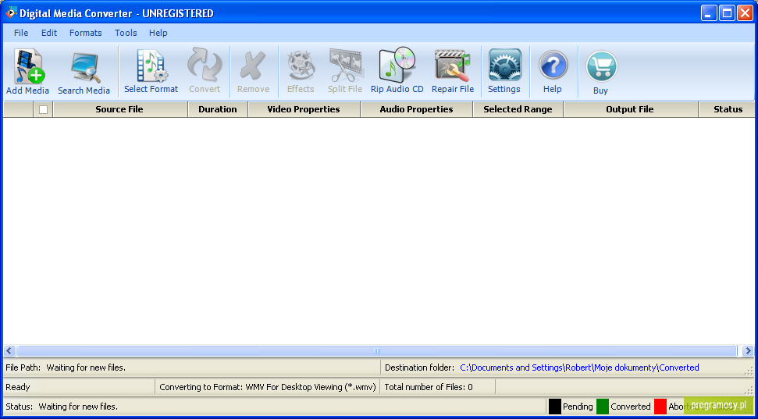Open the Formats menu
Image resolution: width=758 pixels, height=419 pixels.
86,33
